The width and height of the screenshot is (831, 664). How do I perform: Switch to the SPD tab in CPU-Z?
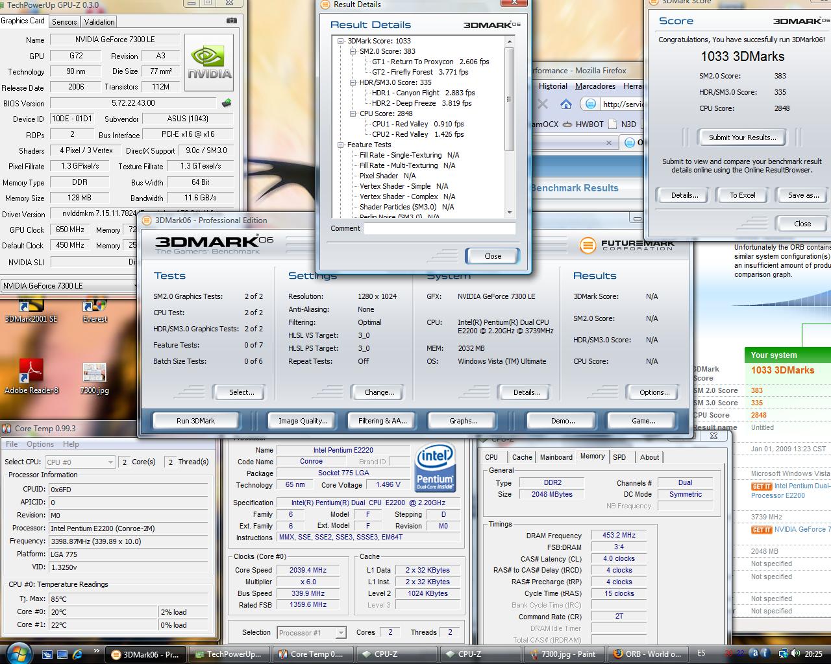[620, 457]
